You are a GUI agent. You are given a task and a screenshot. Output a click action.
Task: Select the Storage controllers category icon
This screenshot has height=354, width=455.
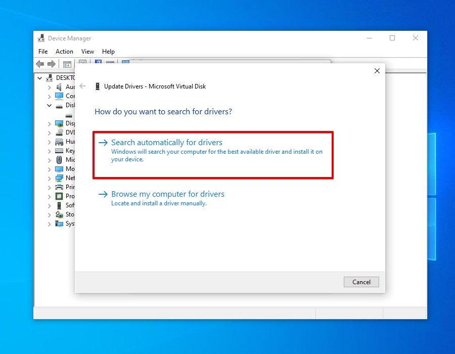59,214
